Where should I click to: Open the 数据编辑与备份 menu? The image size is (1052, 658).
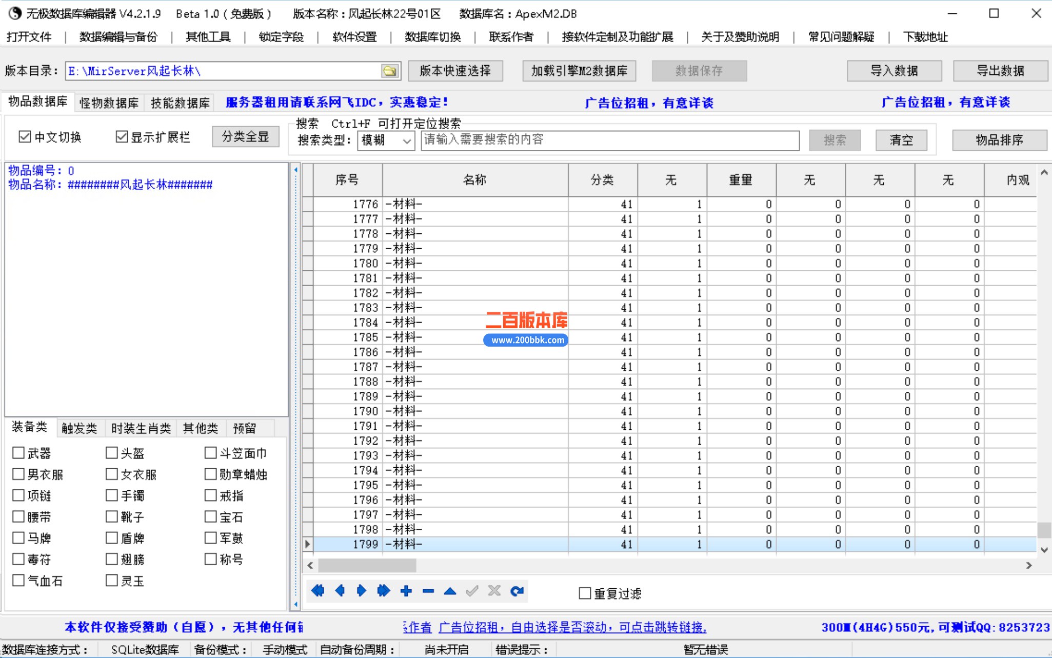coord(118,37)
